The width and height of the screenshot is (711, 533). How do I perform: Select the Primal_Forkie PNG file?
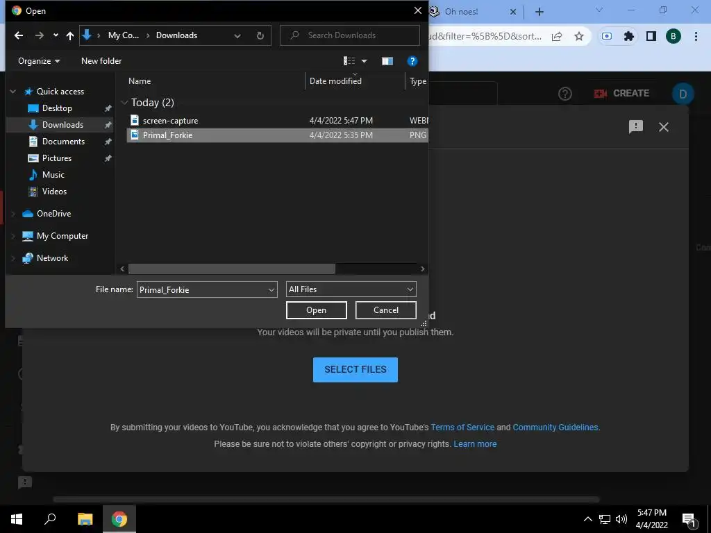(x=276, y=135)
